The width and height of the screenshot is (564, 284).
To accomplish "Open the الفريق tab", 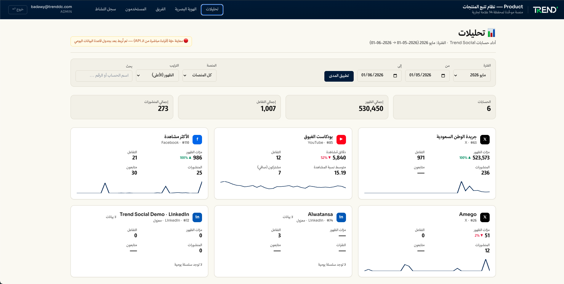I will pos(161,9).
